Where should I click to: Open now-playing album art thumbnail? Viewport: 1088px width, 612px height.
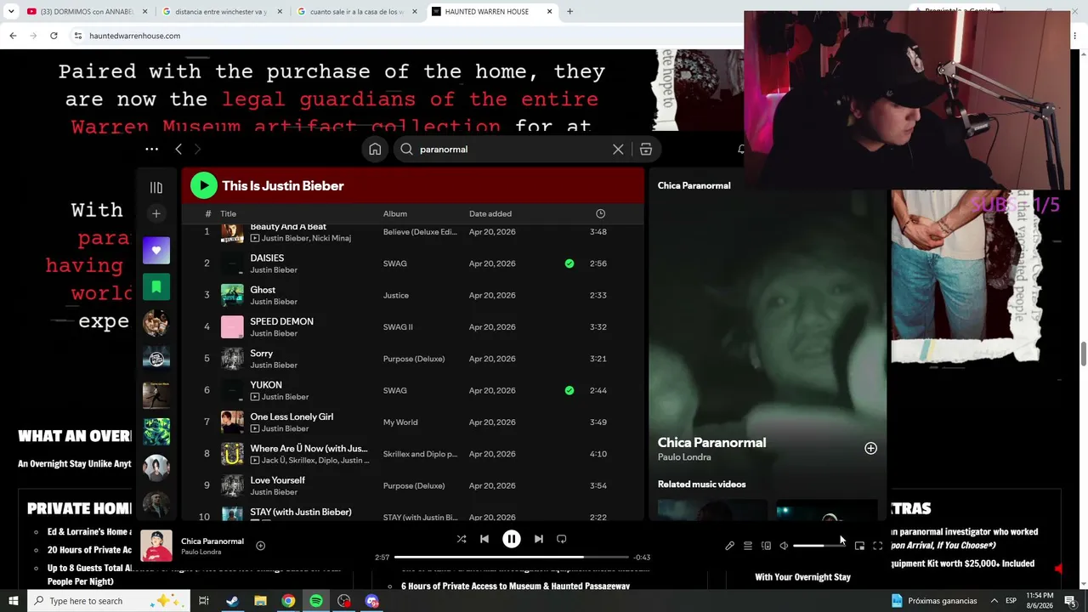[156, 546]
